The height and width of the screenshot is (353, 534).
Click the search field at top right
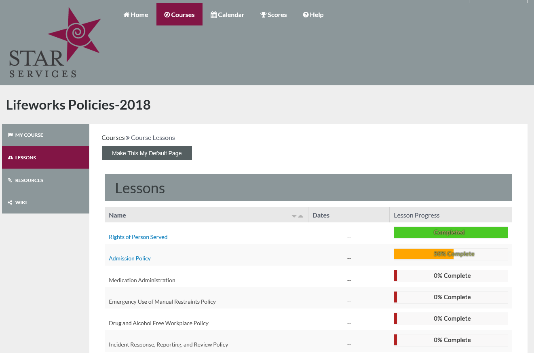coord(498,2)
